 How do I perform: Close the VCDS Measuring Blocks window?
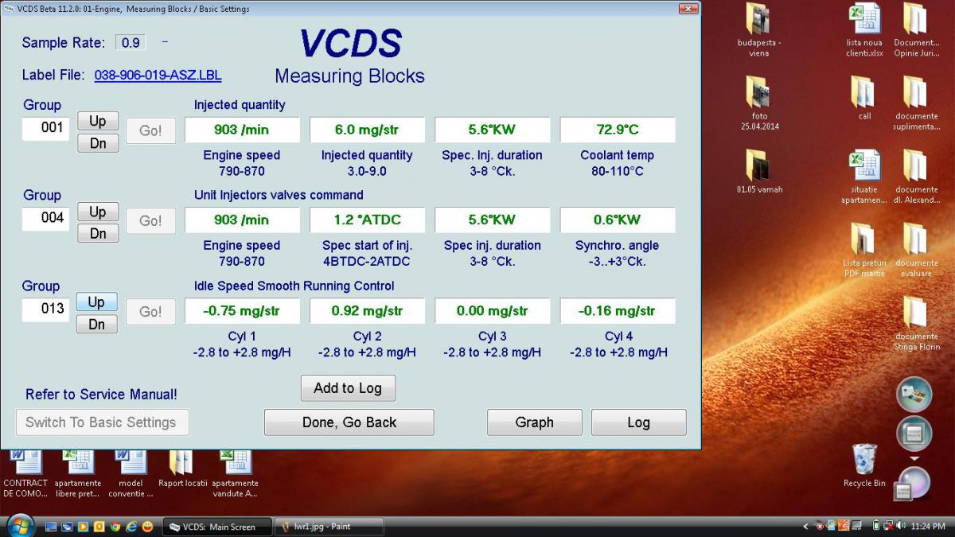pyautogui.click(x=688, y=9)
